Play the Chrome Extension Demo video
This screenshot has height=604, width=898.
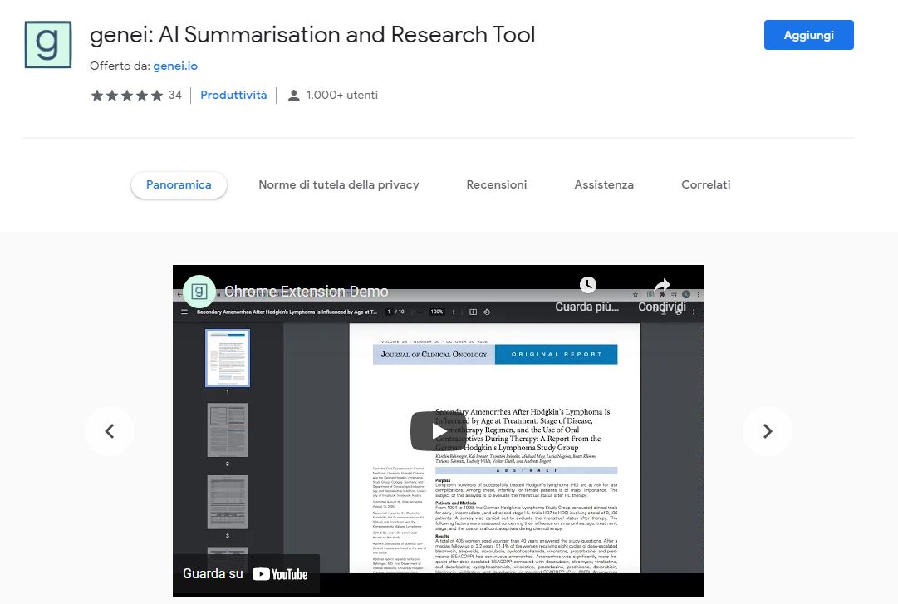439,431
